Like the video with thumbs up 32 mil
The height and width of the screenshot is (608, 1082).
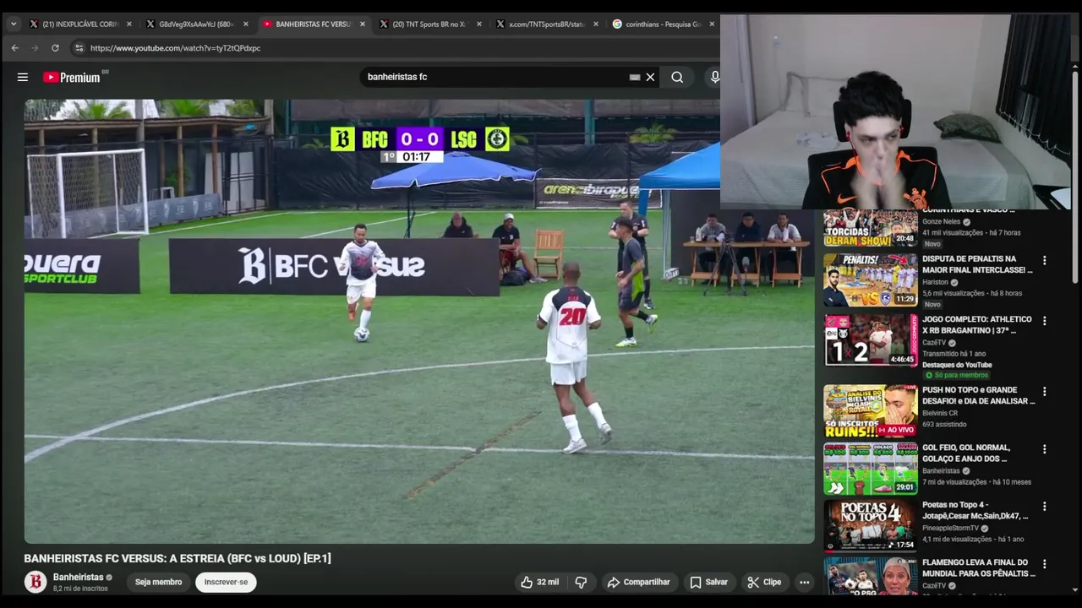coord(539,582)
